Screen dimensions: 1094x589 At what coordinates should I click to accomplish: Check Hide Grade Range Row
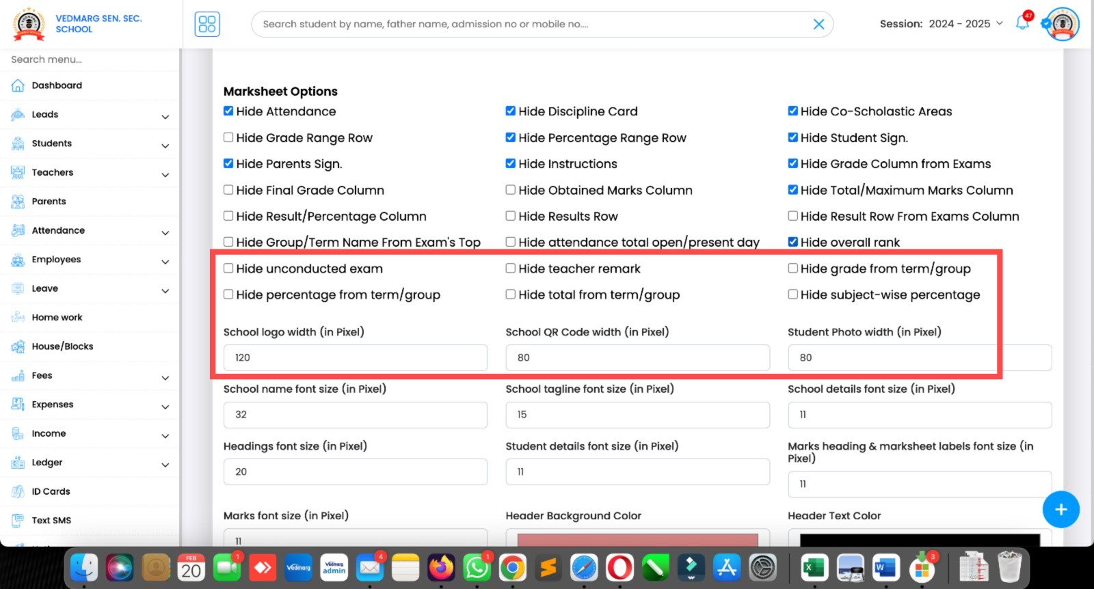click(228, 137)
